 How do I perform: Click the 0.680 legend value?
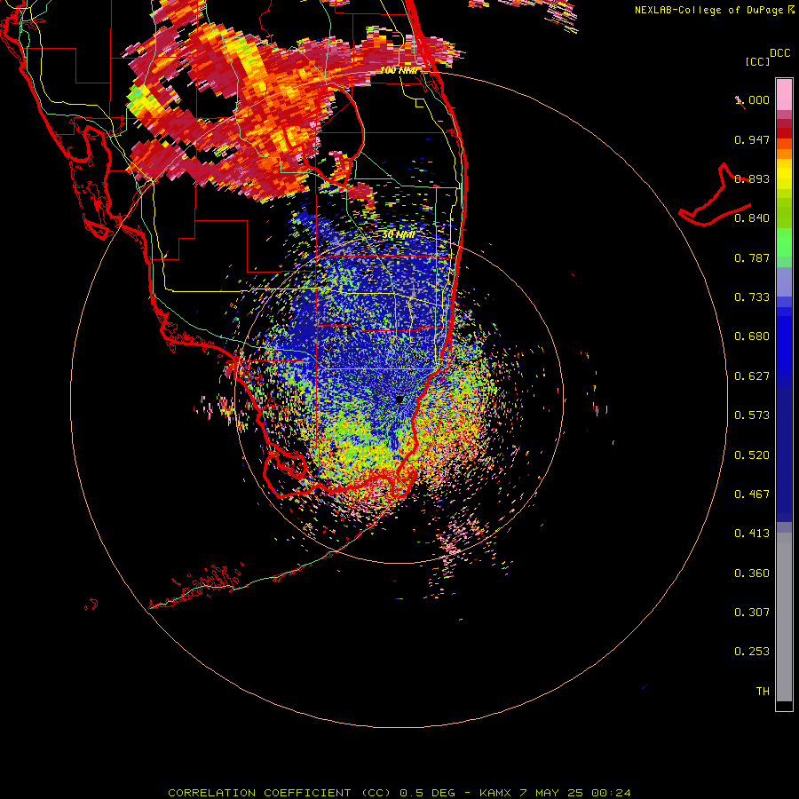click(x=752, y=336)
